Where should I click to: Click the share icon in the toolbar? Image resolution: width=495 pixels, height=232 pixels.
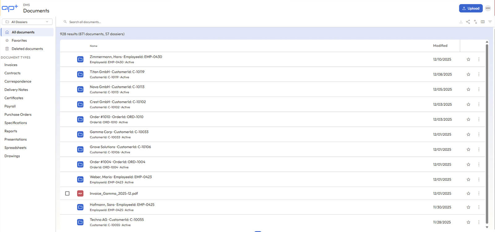click(468, 22)
